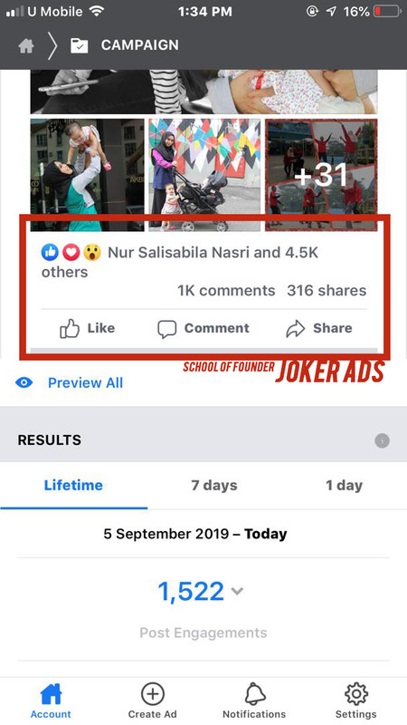Go to the Account tab
407x725 pixels.
click(51, 701)
